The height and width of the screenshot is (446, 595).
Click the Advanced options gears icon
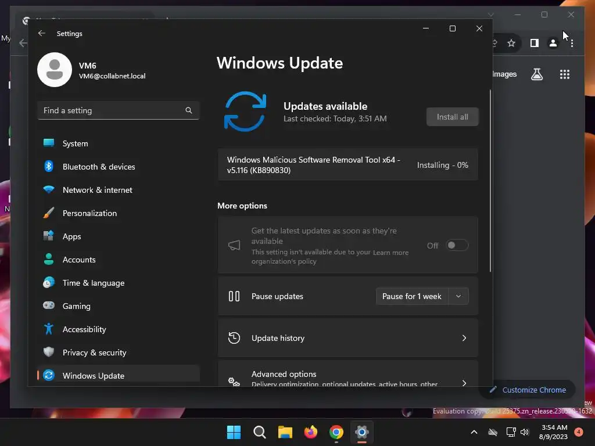(234, 382)
